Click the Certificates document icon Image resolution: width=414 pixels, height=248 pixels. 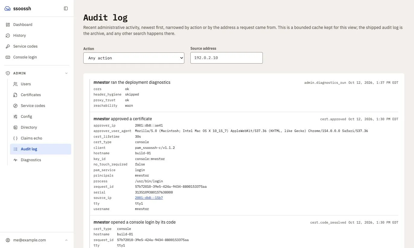tap(15, 95)
